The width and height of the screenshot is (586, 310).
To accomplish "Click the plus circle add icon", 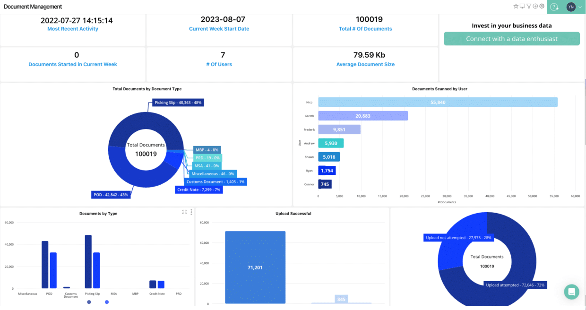I will pos(535,7).
